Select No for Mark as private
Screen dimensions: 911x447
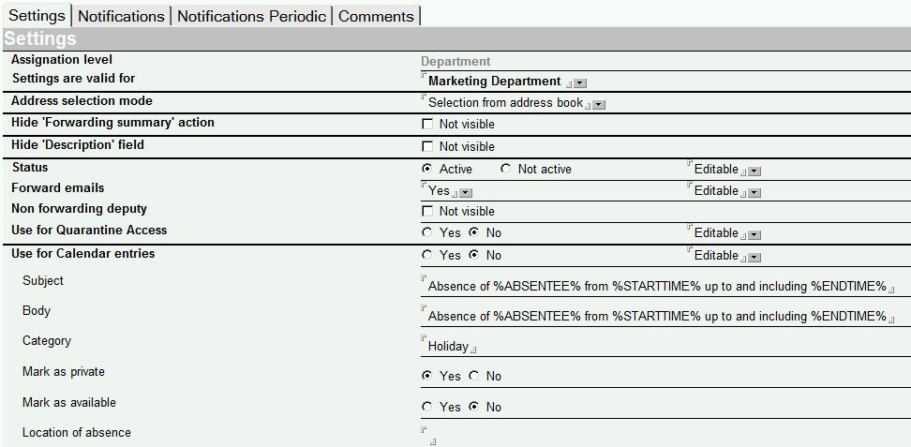[474, 376]
